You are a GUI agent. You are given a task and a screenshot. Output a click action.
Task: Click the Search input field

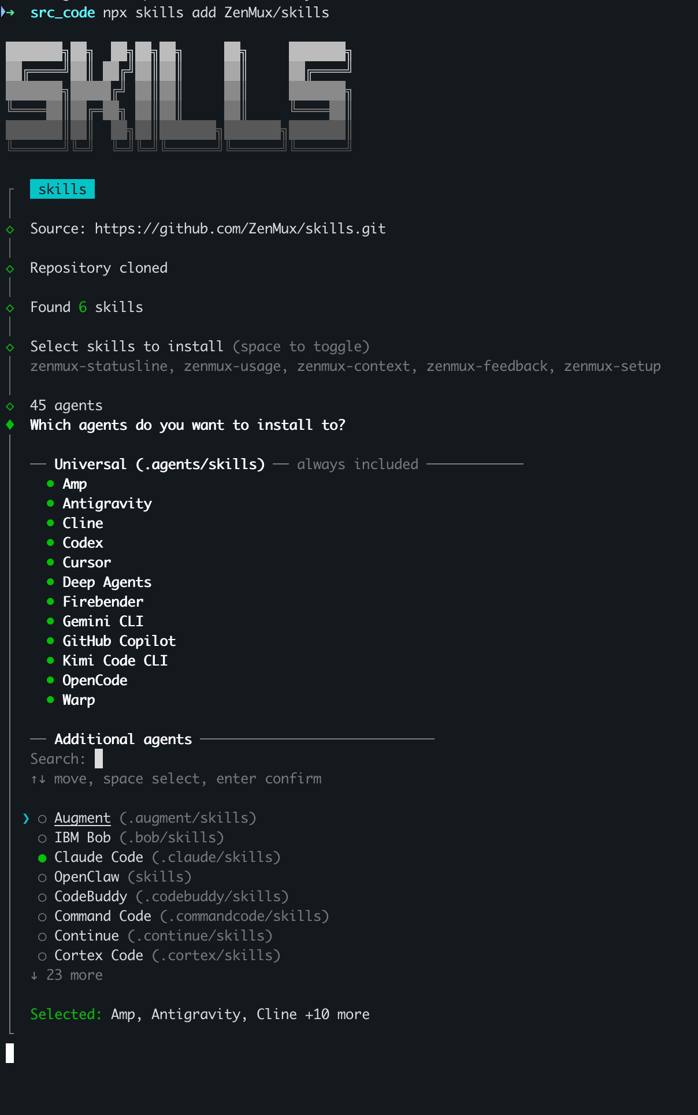(98, 758)
